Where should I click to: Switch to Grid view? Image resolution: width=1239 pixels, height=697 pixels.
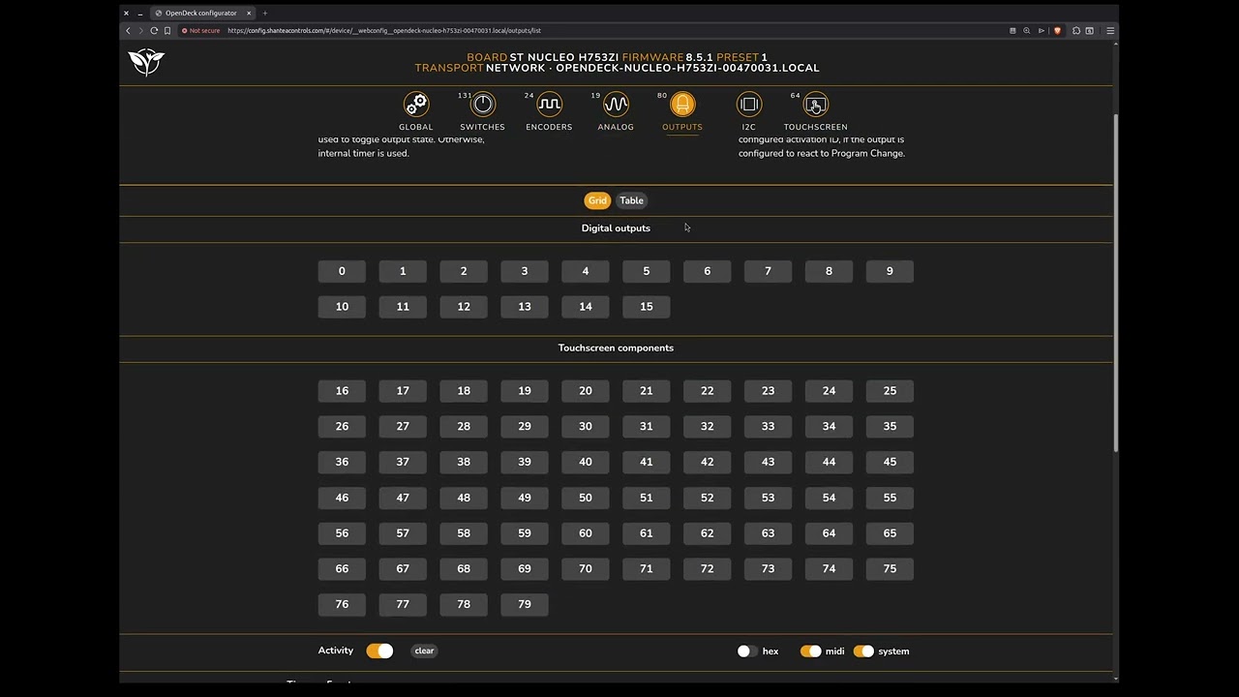597,200
